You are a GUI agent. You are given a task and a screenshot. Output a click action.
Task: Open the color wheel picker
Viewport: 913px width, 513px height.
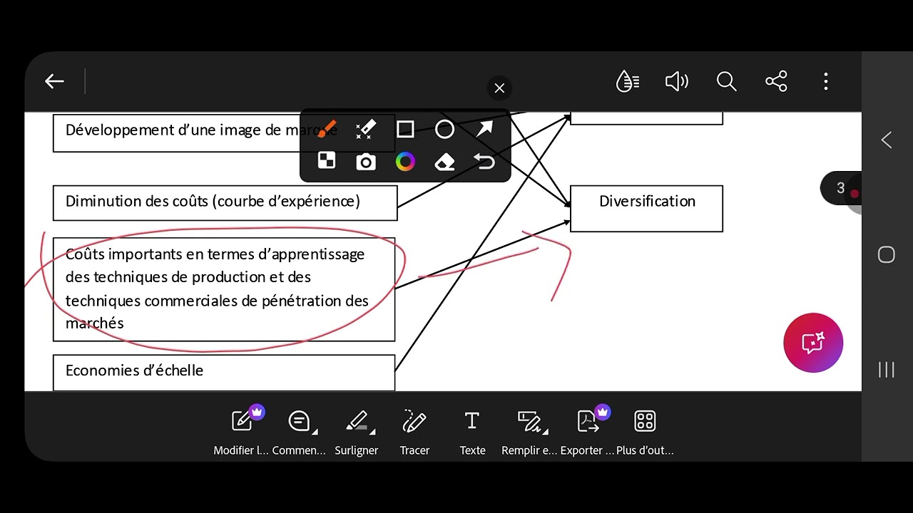point(405,162)
